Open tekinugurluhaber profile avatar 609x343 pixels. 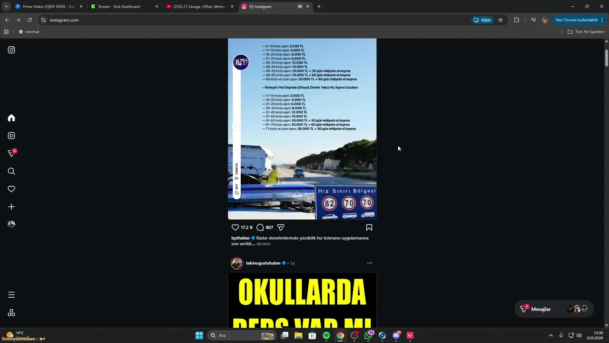(237, 263)
